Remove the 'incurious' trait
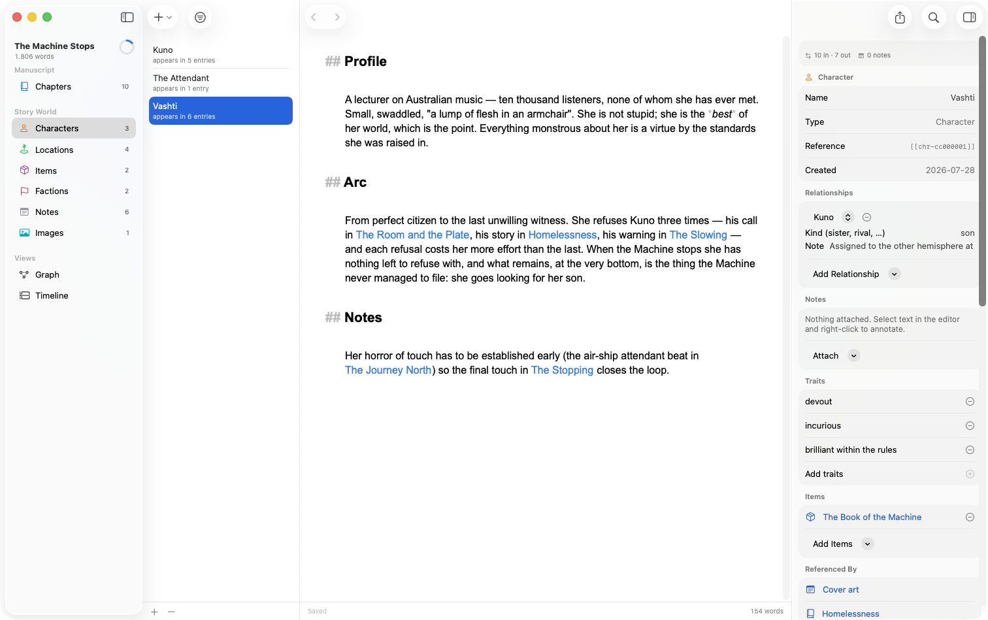Viewport: 988px width, 620px height. click(970, 426)
